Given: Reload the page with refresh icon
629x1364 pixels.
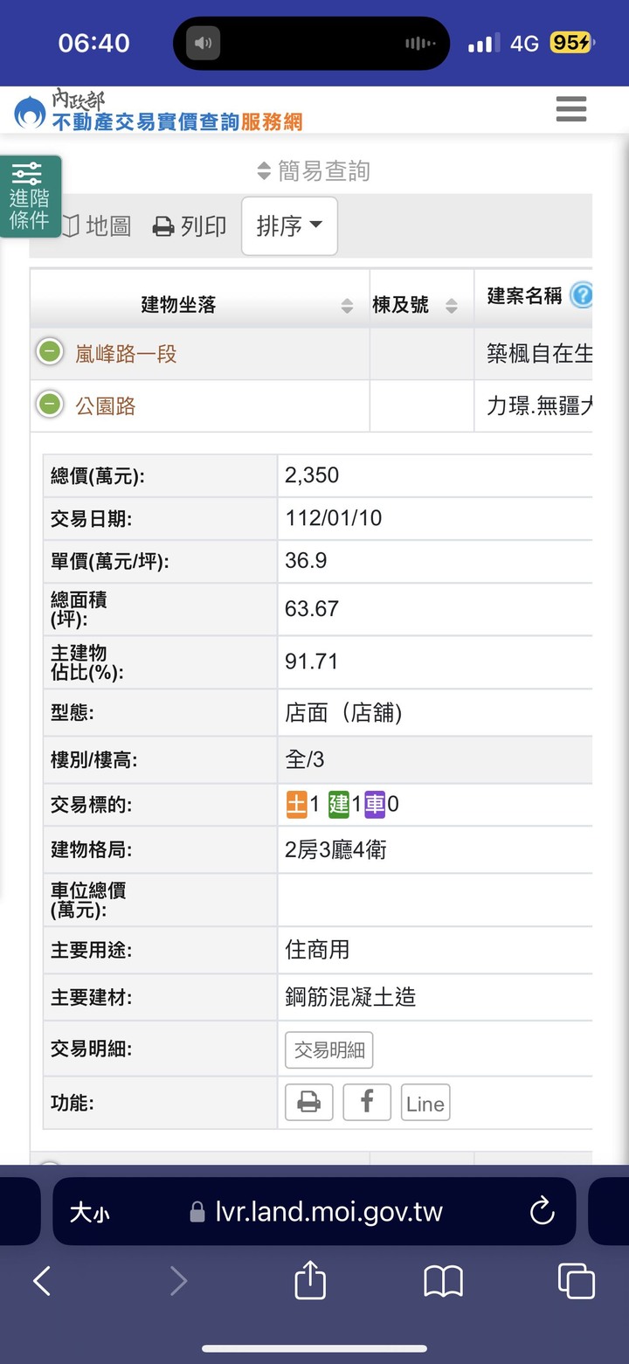Looking at the screenshot, I should click(543, 1211).
